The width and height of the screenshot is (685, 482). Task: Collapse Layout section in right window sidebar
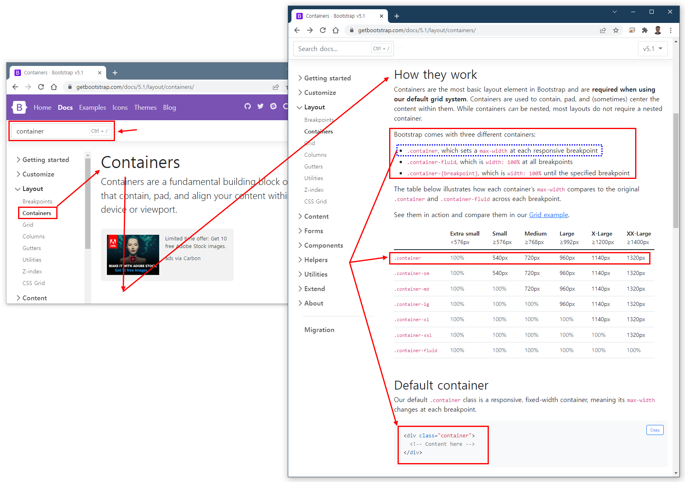311,107
